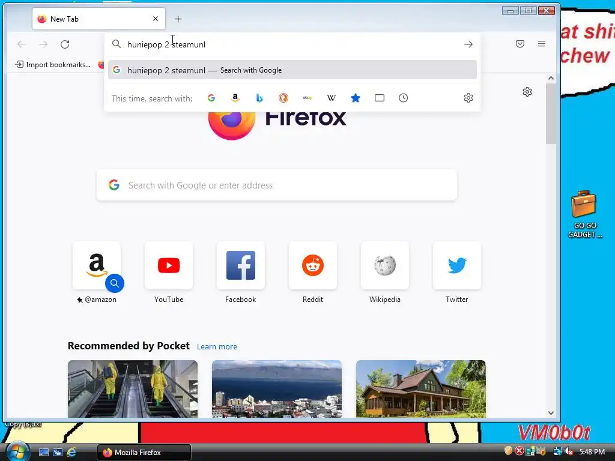Click Switch between windows quick launch icon
Image resolution: width=615 pixels, height=461 pixels.
coord(58,452)
